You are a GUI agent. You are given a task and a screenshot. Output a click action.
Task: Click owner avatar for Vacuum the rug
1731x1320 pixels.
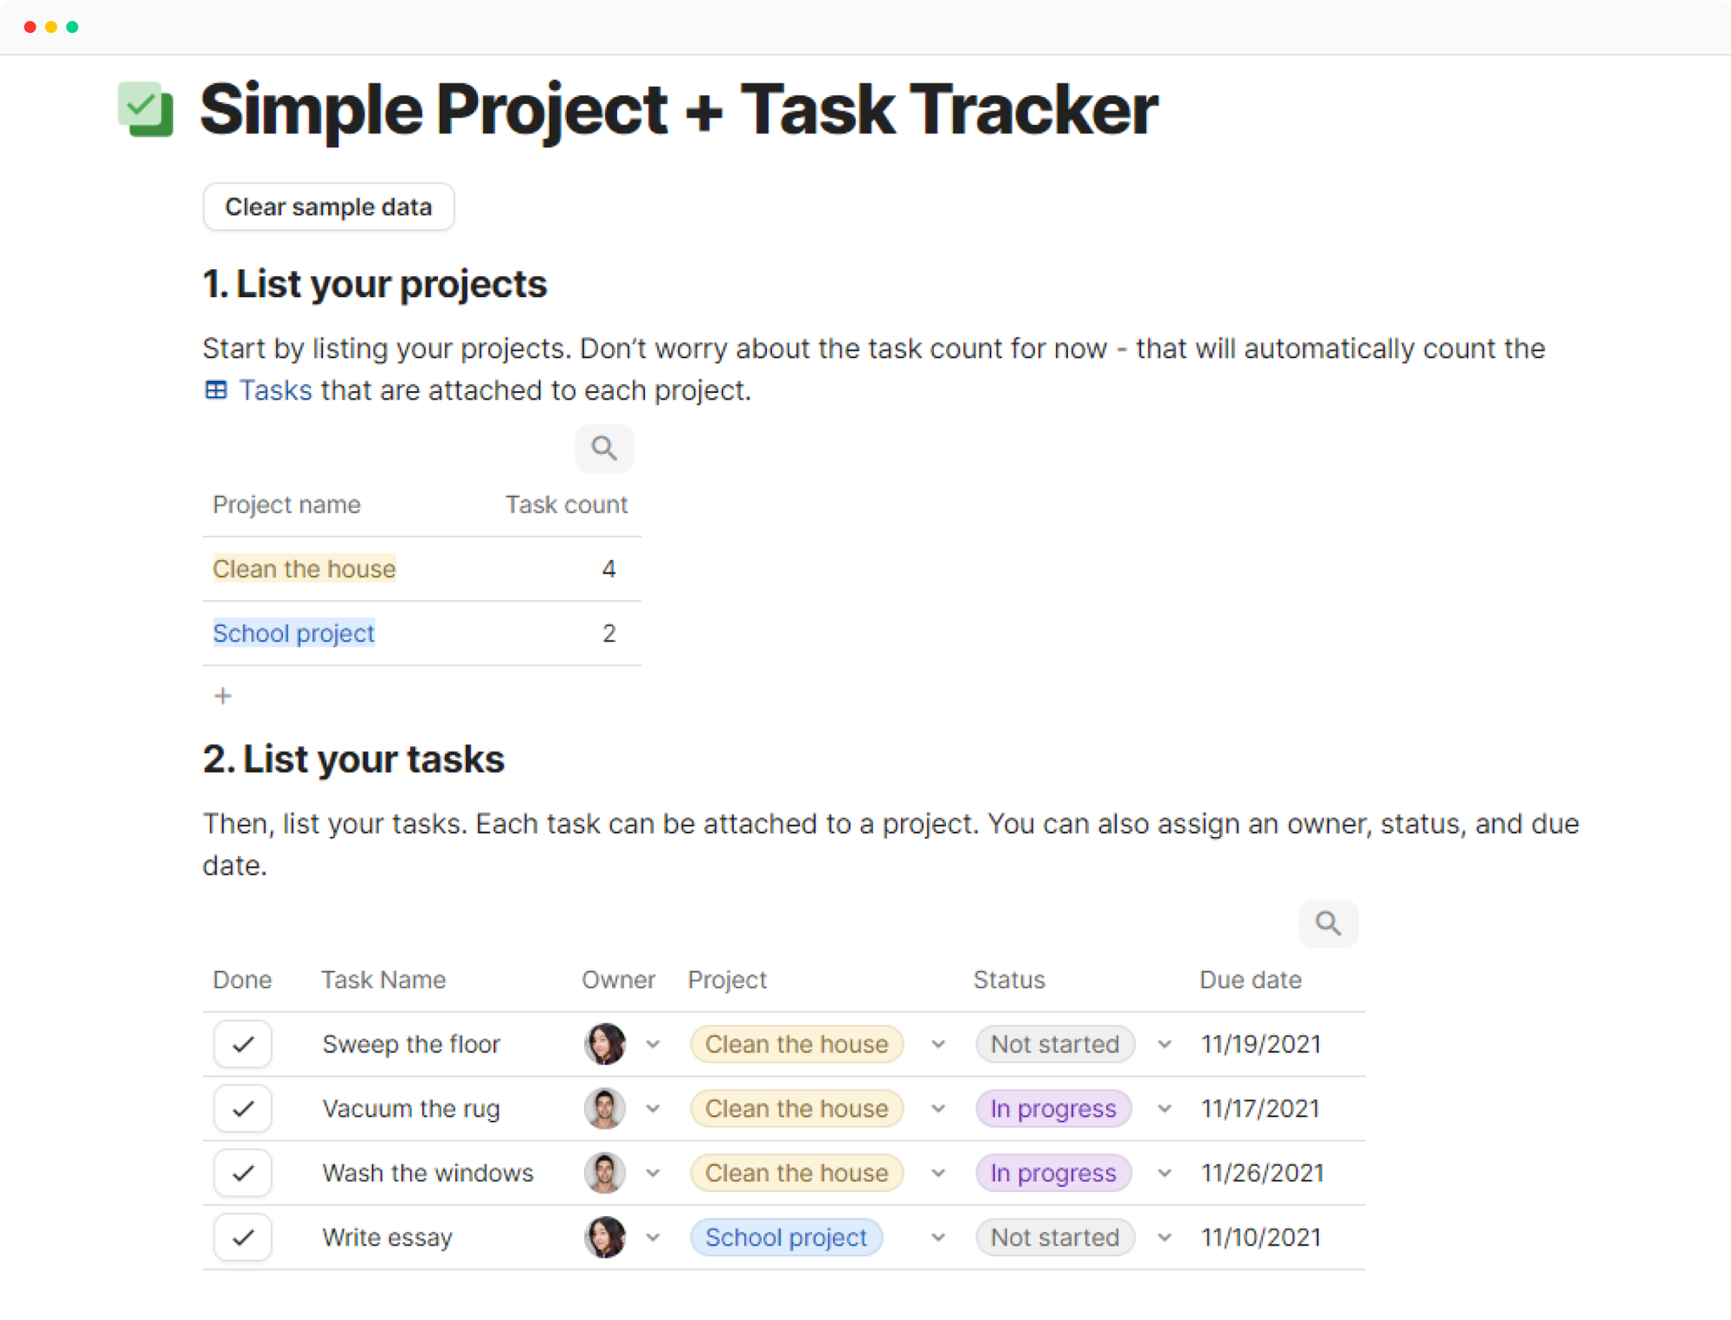pyautogui.click(x=605, y=1108)
